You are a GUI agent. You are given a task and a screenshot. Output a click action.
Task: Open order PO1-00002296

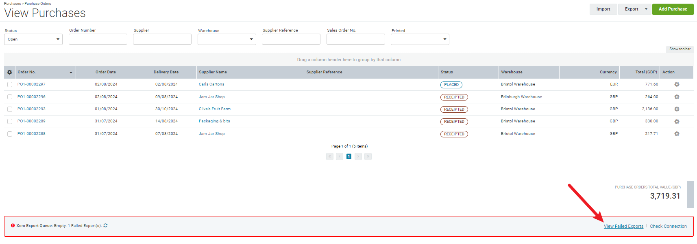pos(31,97)
